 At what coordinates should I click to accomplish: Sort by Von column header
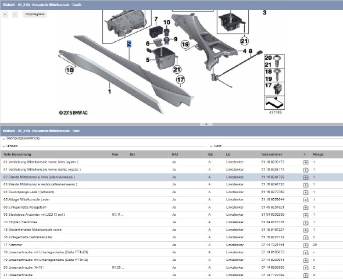[x=118, y=155]
